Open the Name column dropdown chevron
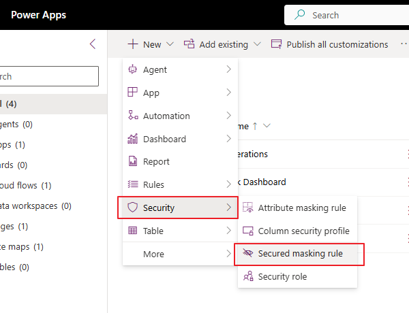Viewport: 409px width, 313px height. click(267, 126)
